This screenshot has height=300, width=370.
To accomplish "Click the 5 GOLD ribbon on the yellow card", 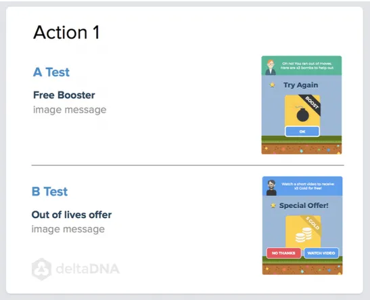I will point(311,223).
